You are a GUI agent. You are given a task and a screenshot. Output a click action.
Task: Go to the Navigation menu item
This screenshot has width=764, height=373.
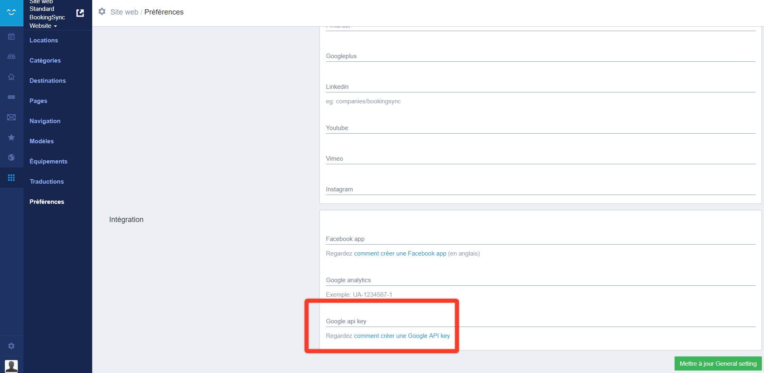click(x=45, y=121)
